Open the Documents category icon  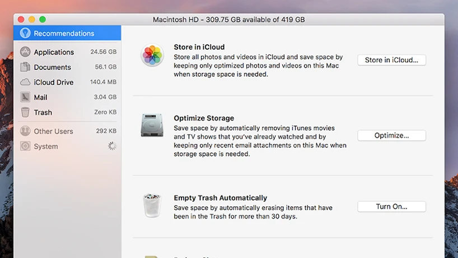[25, 67]
